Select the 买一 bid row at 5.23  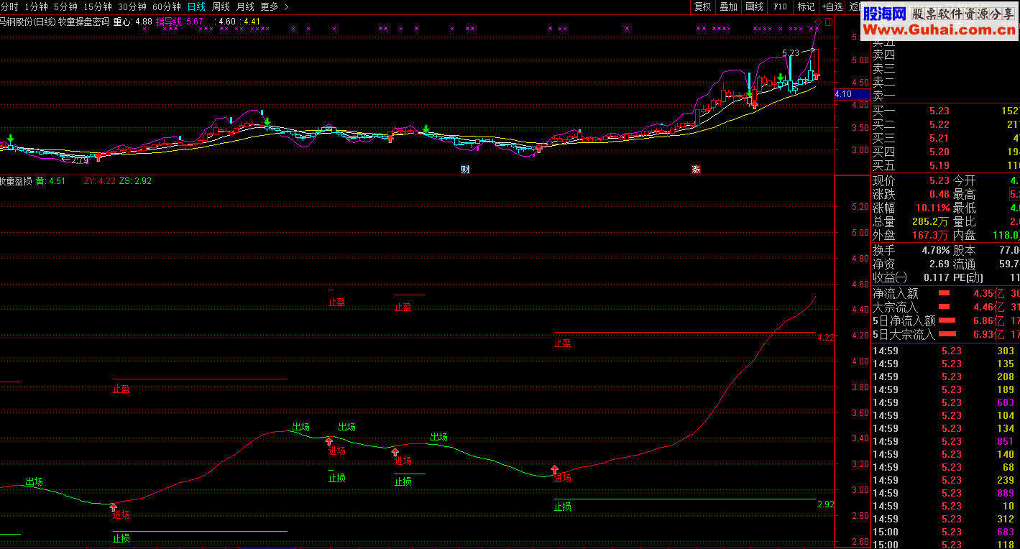point(945,111)
